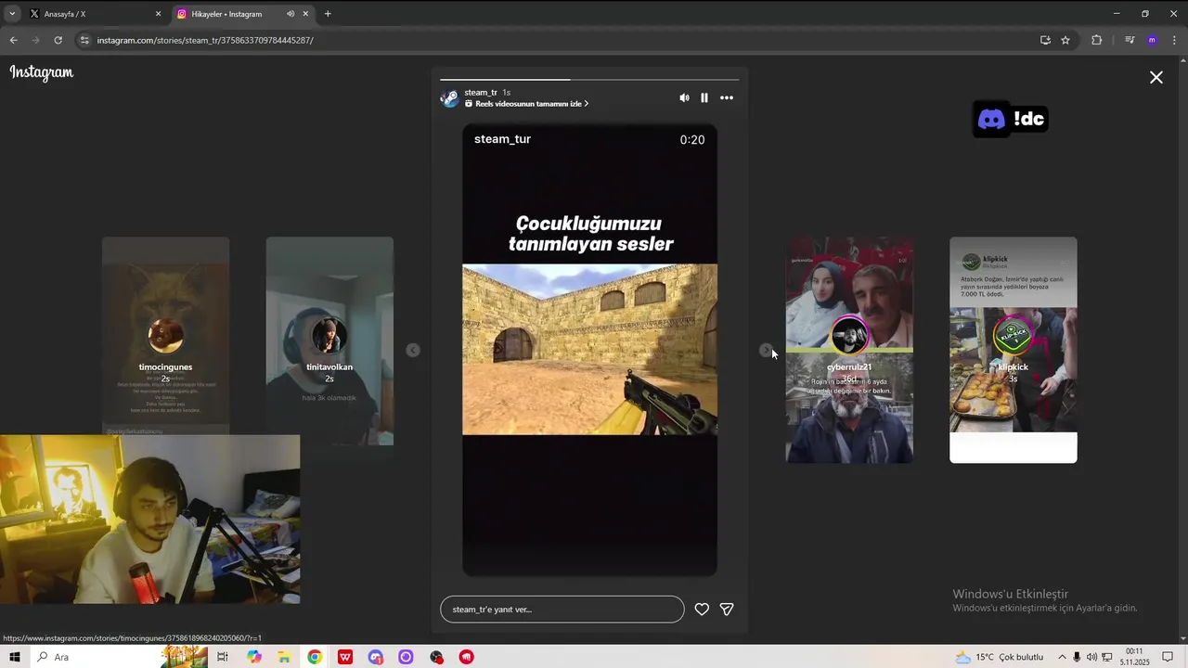Open the Chrome three-dot menu
This screenshot has height=668, width=1188.
(x=1174, y=40)
